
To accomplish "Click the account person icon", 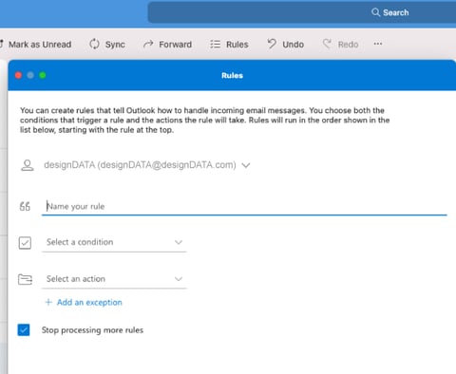I will tap(28, 165).
